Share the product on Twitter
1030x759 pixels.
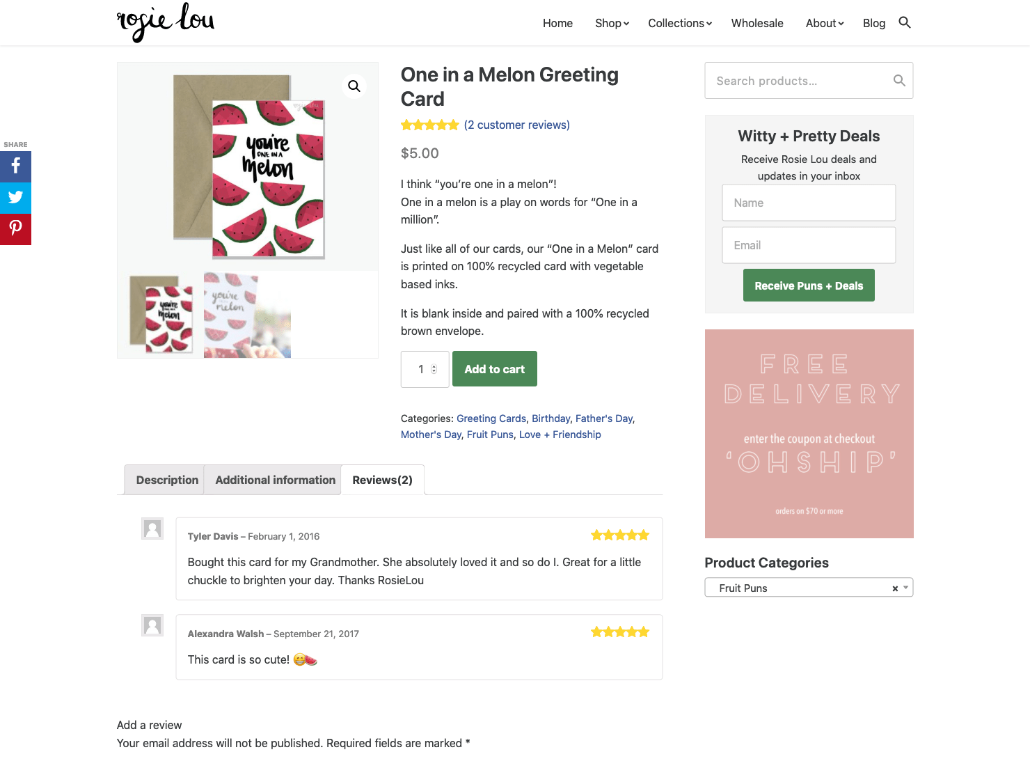point(15,198)
